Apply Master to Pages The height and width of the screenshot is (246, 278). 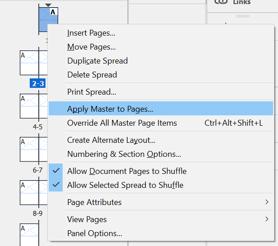pyautogui.click(x=110, y=109)
